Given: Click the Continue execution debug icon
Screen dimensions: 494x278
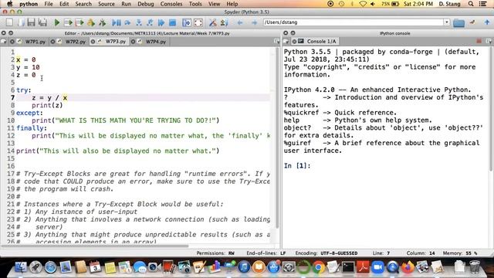Looking at the screenshot, I should tap(161, 22).
